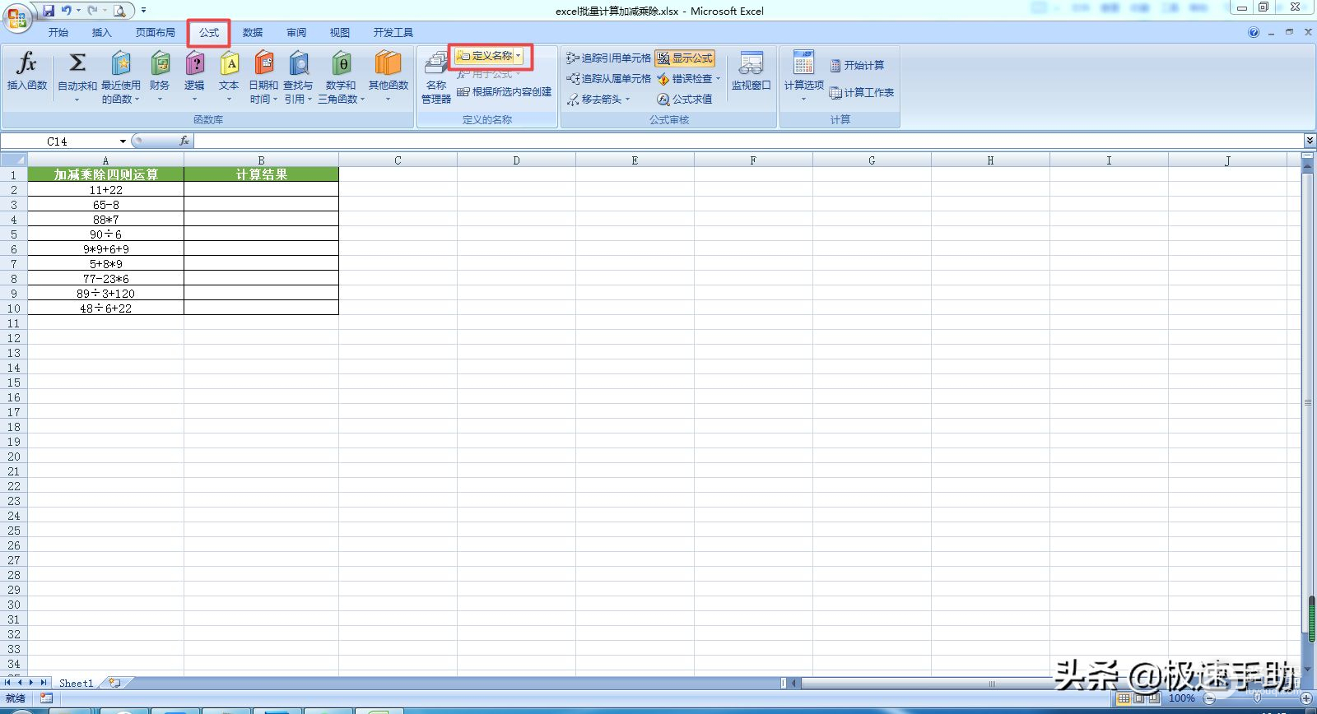Click the Insert Function (插入函数) icon
This screenshot has height=714, width=1317.
click(x=27, y=64)
